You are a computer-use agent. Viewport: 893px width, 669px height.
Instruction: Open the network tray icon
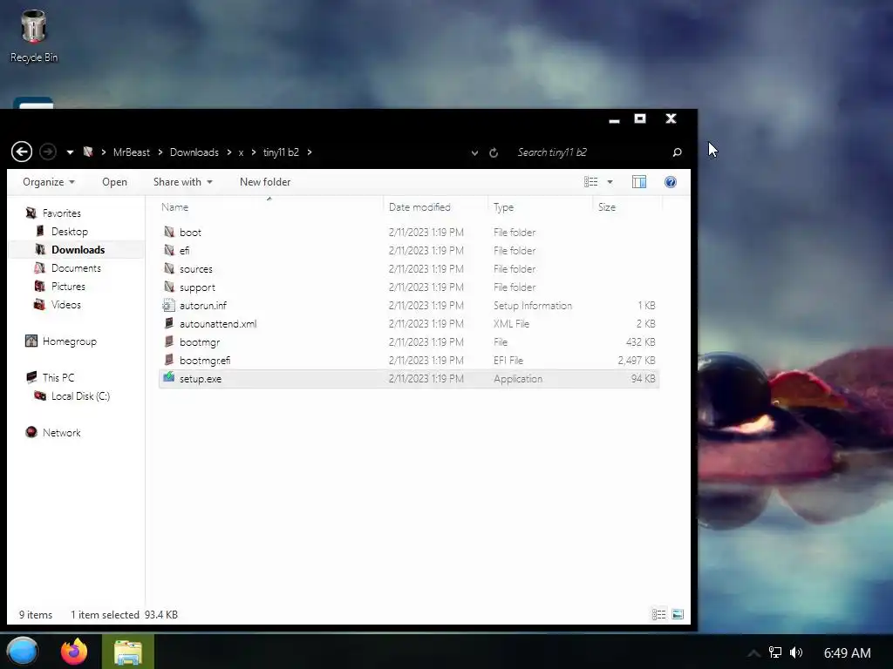pyautogui.click(x=775, y=652)
